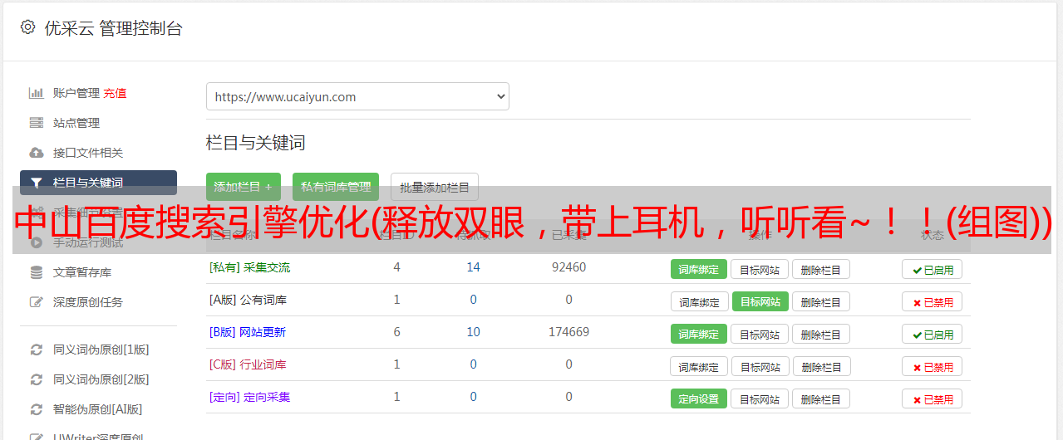Click 删除栏目 for 网站更新 row
The height and width of the screenshot is (440, 1063).
click(821, 334)
